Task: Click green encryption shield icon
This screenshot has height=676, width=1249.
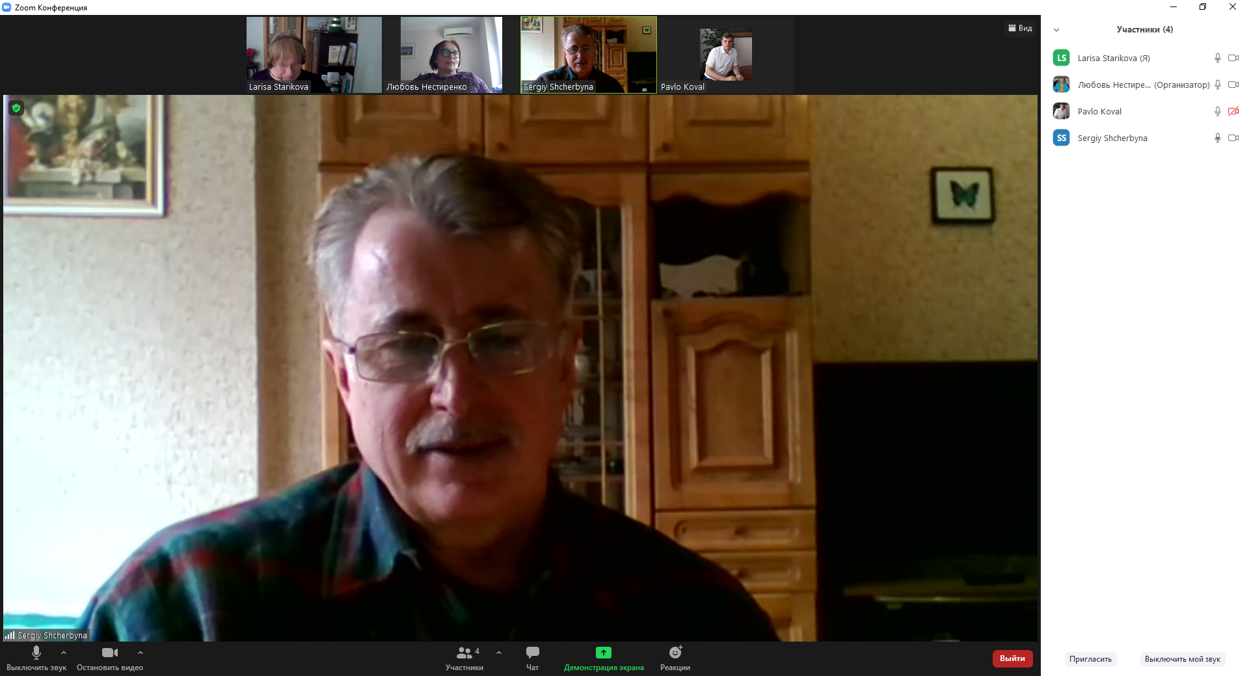Action: (x=16, y=108)
